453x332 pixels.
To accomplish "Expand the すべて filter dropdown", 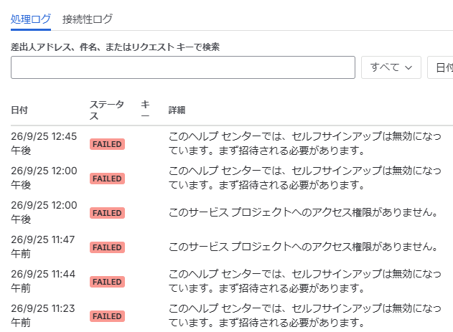I will (391, 67).
